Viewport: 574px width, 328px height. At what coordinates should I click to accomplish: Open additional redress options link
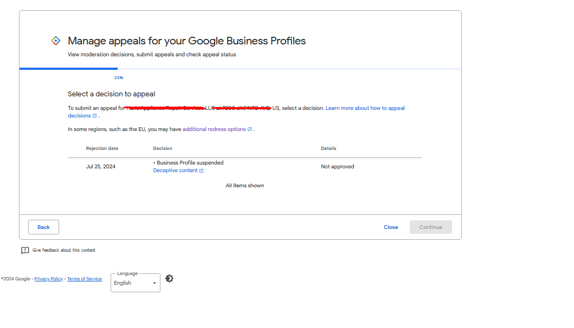[214, 129]
